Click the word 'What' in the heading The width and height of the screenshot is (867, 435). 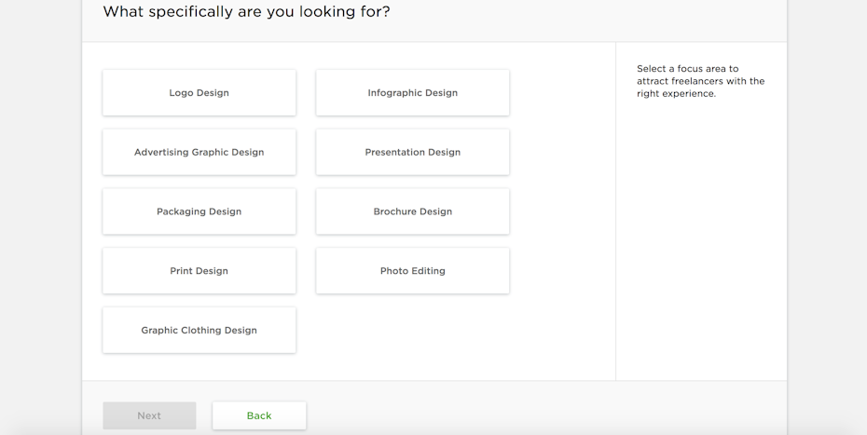121,12
